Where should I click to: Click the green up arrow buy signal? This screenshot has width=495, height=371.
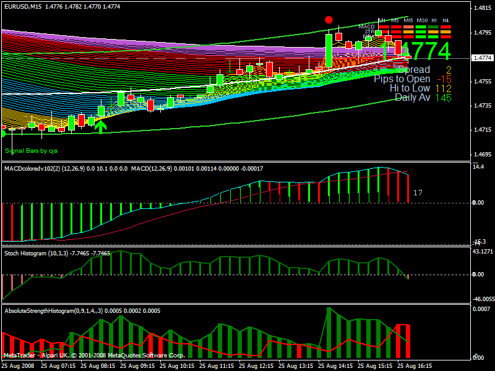[x=101, y=127]
